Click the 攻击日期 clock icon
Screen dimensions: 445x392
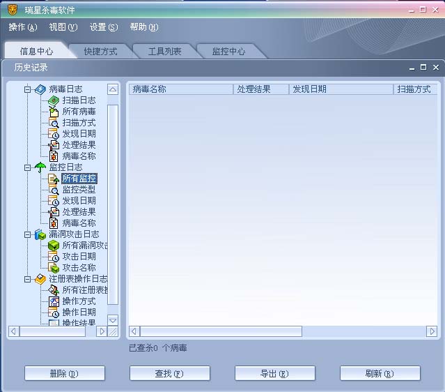click(x=54, y=257)
